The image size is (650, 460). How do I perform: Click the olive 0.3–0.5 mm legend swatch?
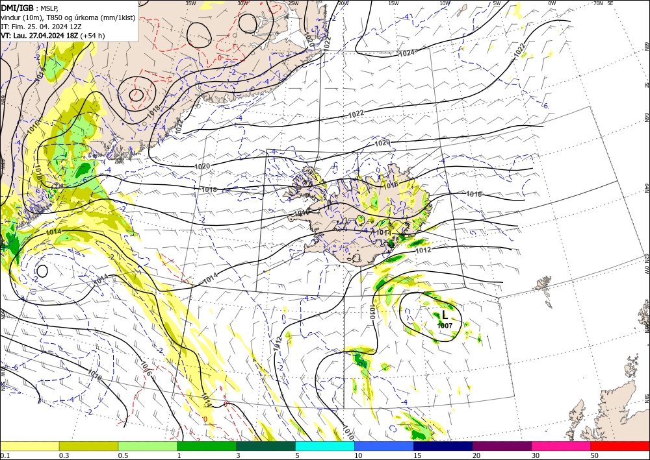[88, 446]
